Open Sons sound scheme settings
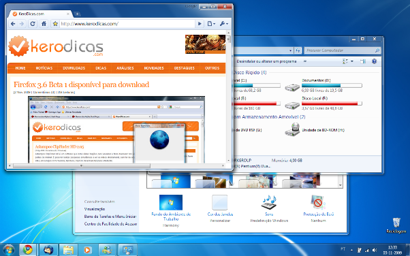 269,208
